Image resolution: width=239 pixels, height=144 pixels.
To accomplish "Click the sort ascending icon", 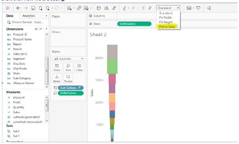I will [x=106, y=8].
